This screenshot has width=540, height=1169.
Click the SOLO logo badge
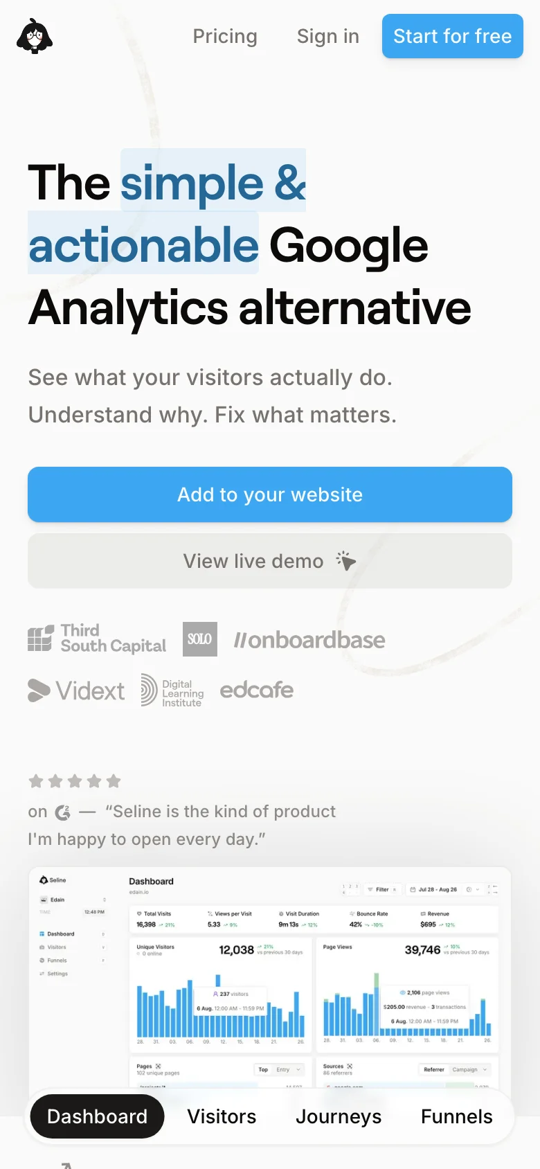pos(200,639)
